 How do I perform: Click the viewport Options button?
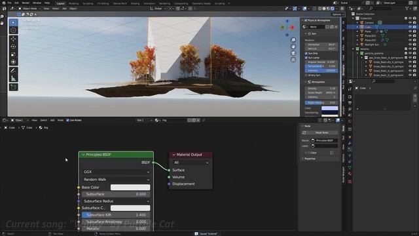click(338, 14)
